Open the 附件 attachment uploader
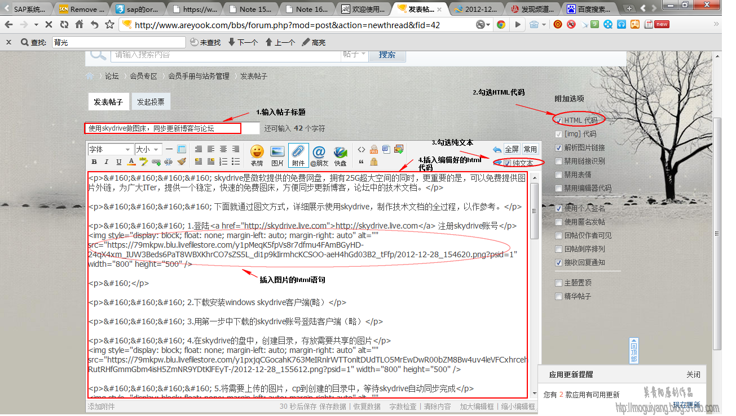 (298, 156)
